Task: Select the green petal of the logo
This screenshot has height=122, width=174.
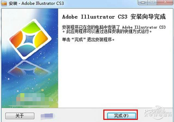Action: (31, 27)
